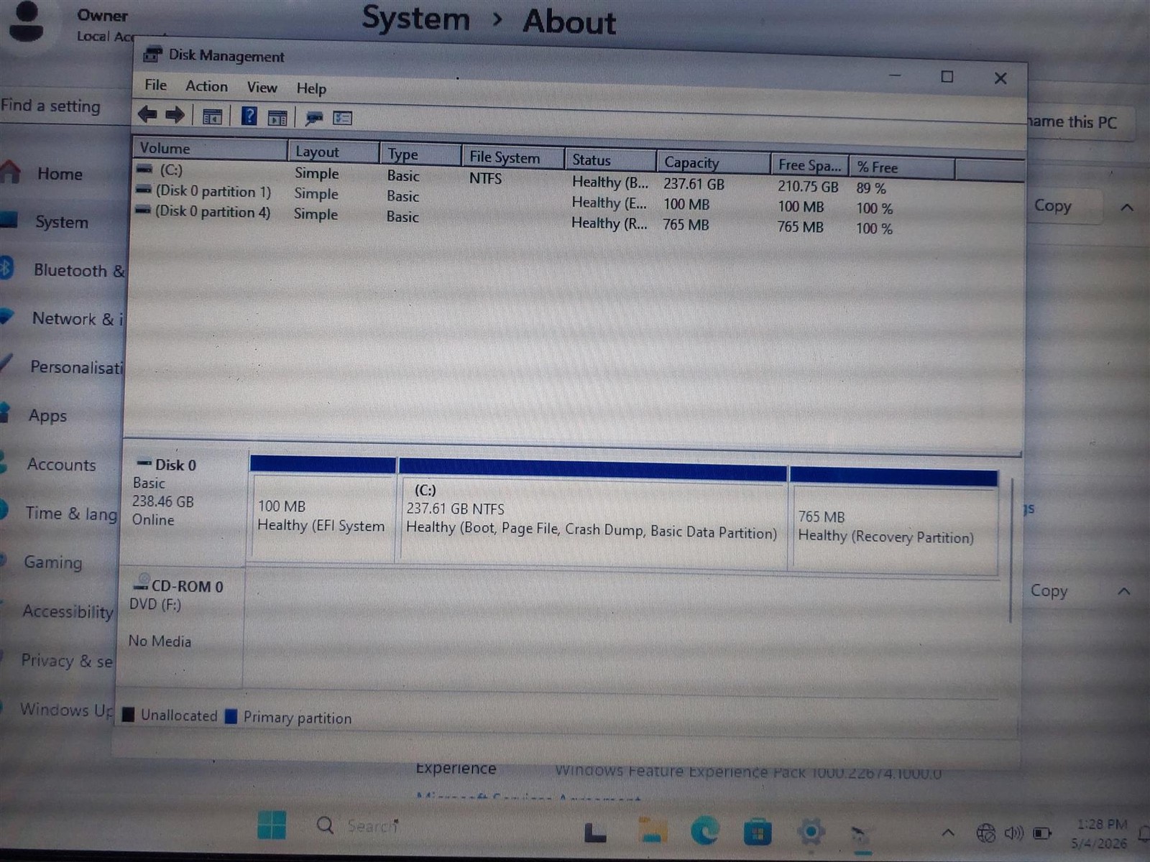
Task: Sort by the % Free column header
Action: tap(902, 167)
